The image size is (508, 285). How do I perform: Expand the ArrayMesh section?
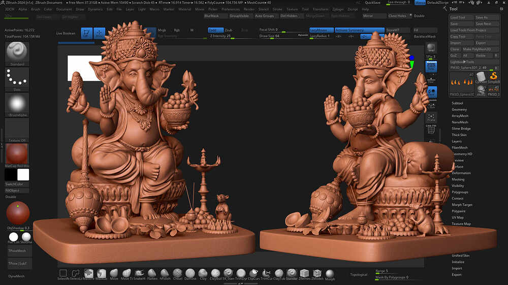460,116
